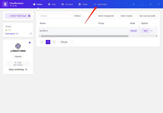Click the horizontal table scrollbar thumb
The width and height of the screenshot is (163, 113).
click(x=84, y=36)
